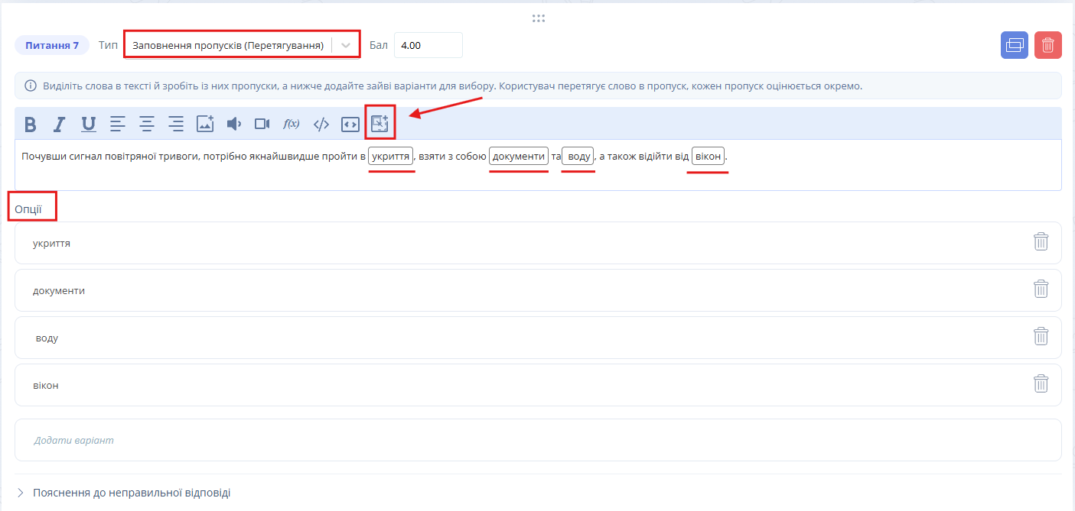
Task: Delete the "вікон" option
Action: click(1041, 384)
